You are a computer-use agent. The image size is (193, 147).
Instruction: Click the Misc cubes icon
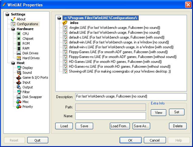[19, 102]
